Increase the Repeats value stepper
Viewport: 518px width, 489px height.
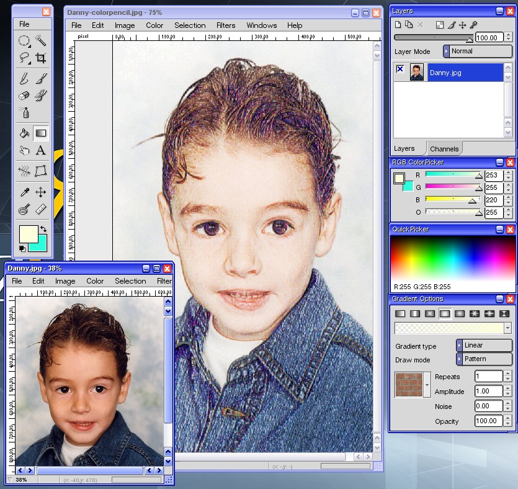coord(507,374)
